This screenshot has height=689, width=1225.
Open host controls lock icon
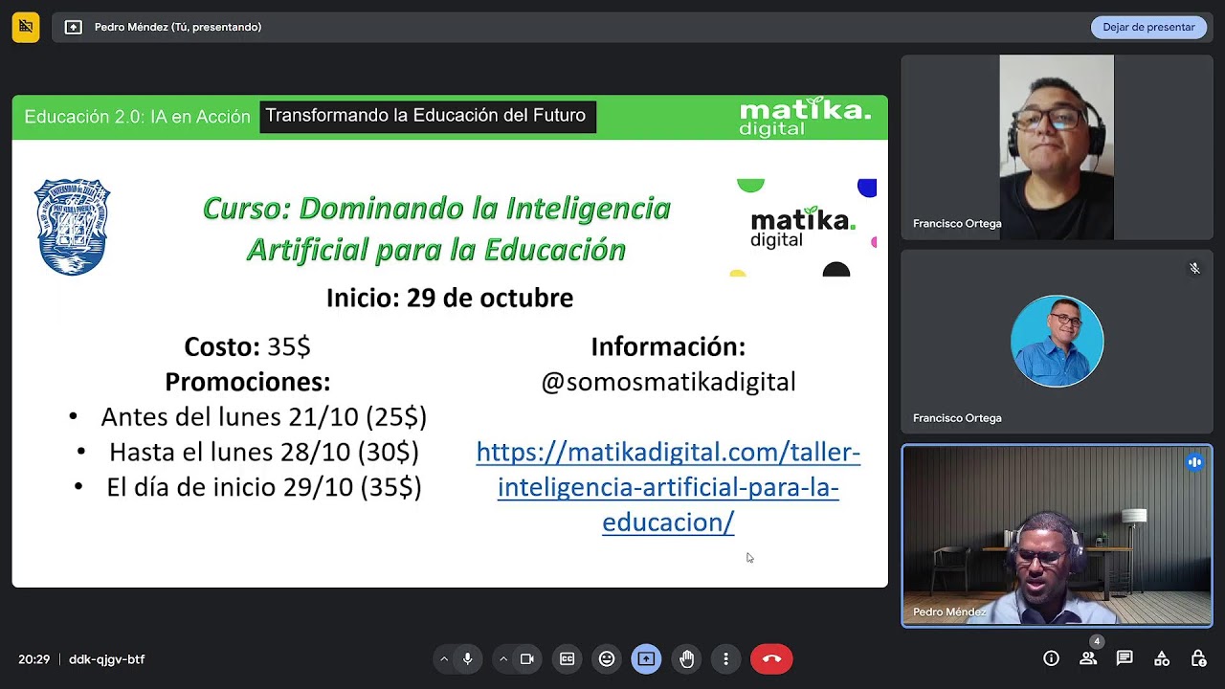(x=1198, y=658)
